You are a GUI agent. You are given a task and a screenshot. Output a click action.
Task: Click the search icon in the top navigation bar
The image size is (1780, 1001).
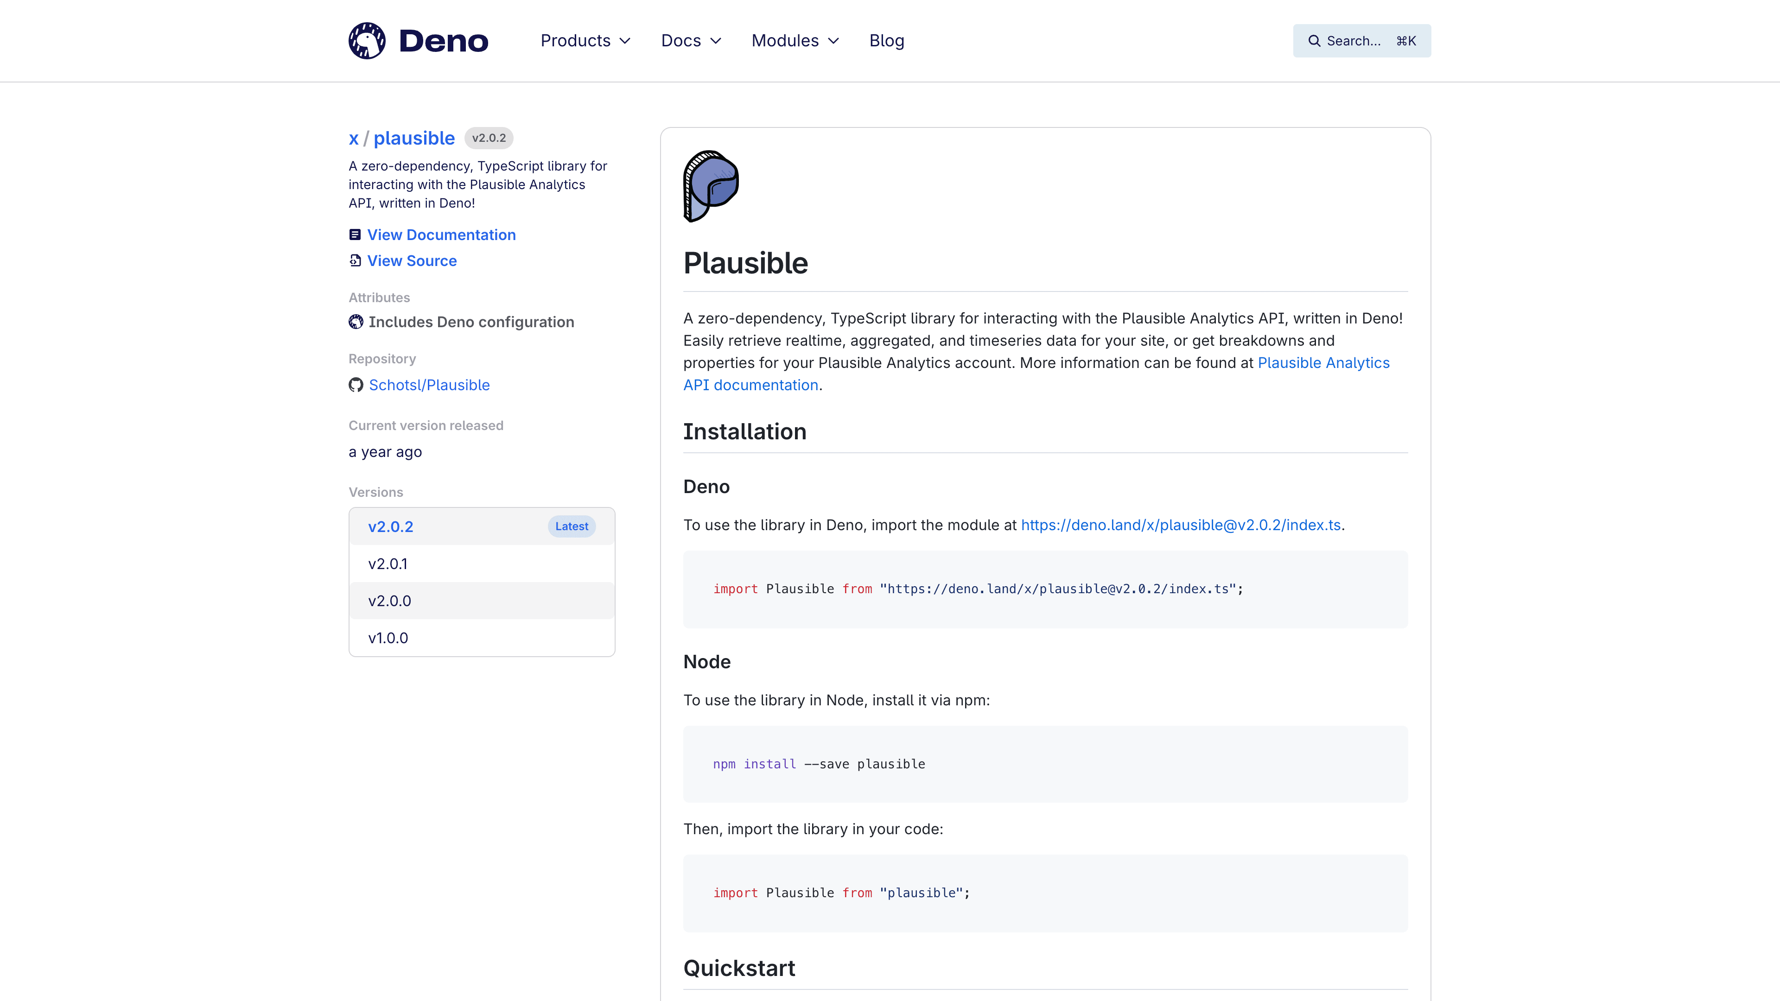click(1314, 40)
